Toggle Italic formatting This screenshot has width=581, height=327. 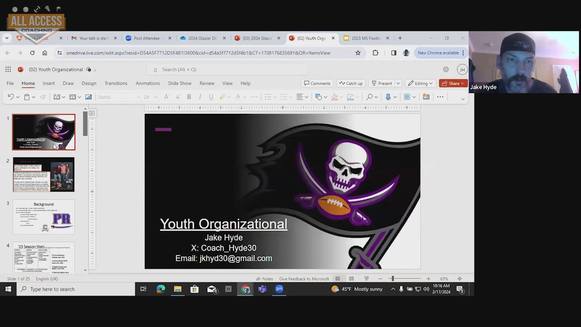(x=200, y=97)
